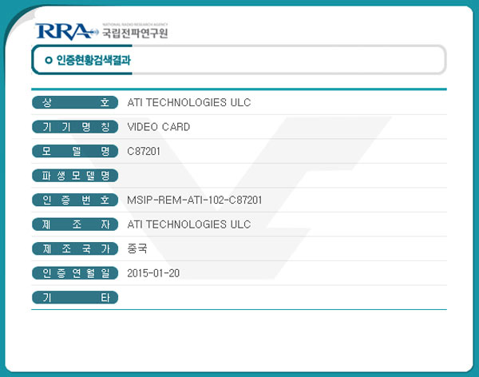Select the 인증번호 label pill
Viewport: 479px width, 377px height.
(75, 200)
